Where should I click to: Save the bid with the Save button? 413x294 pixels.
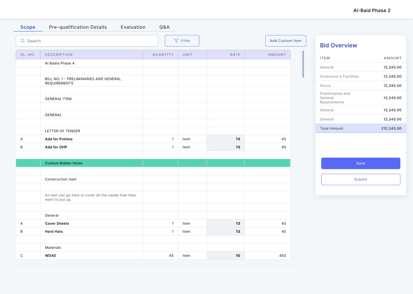[361, 163]
